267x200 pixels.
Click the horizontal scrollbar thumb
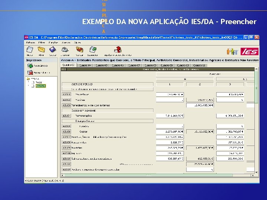[149, 175]
